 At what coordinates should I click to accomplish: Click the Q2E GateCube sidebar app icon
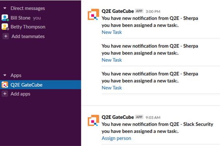(5, 85)
